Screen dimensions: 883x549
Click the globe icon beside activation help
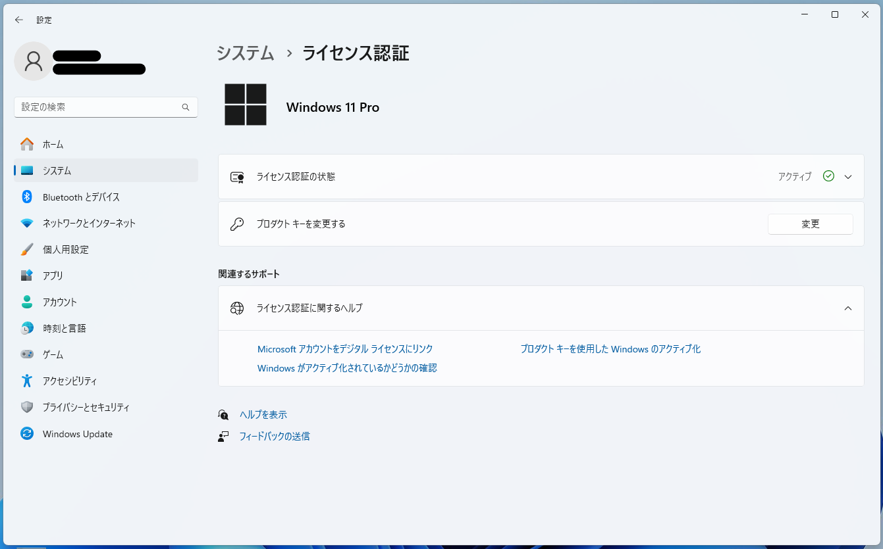pos(237,308)
